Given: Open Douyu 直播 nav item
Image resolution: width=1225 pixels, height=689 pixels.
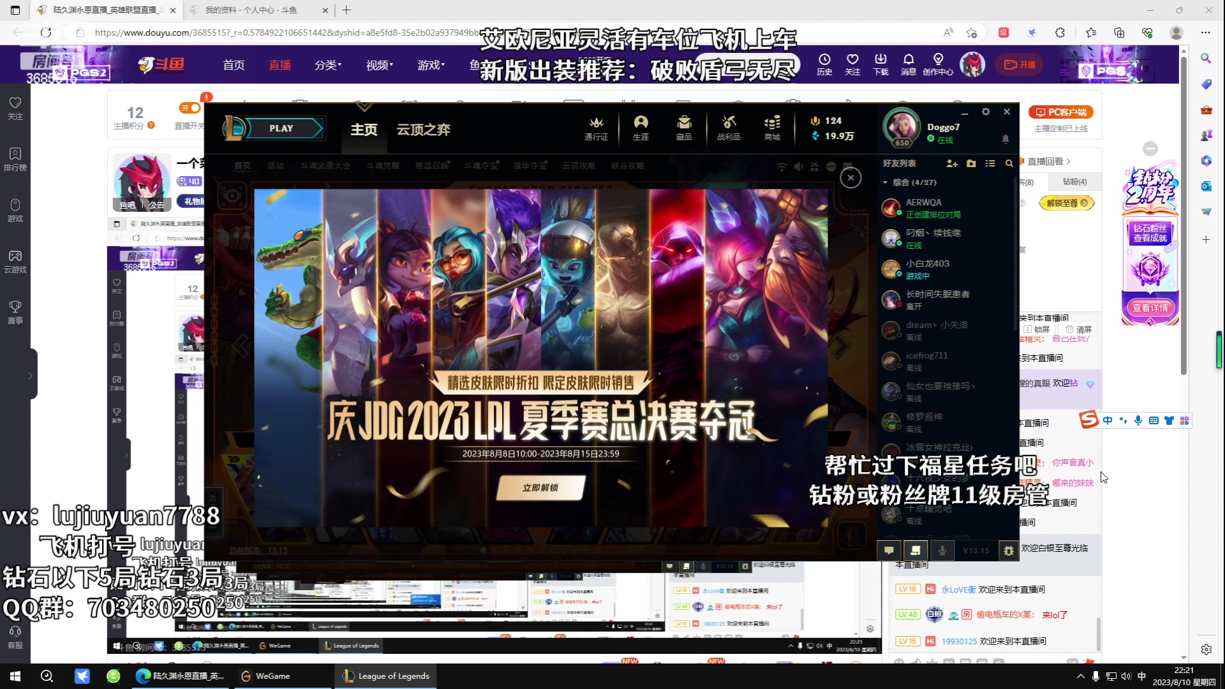Looking at the screenshot, I should pos(279,65).
